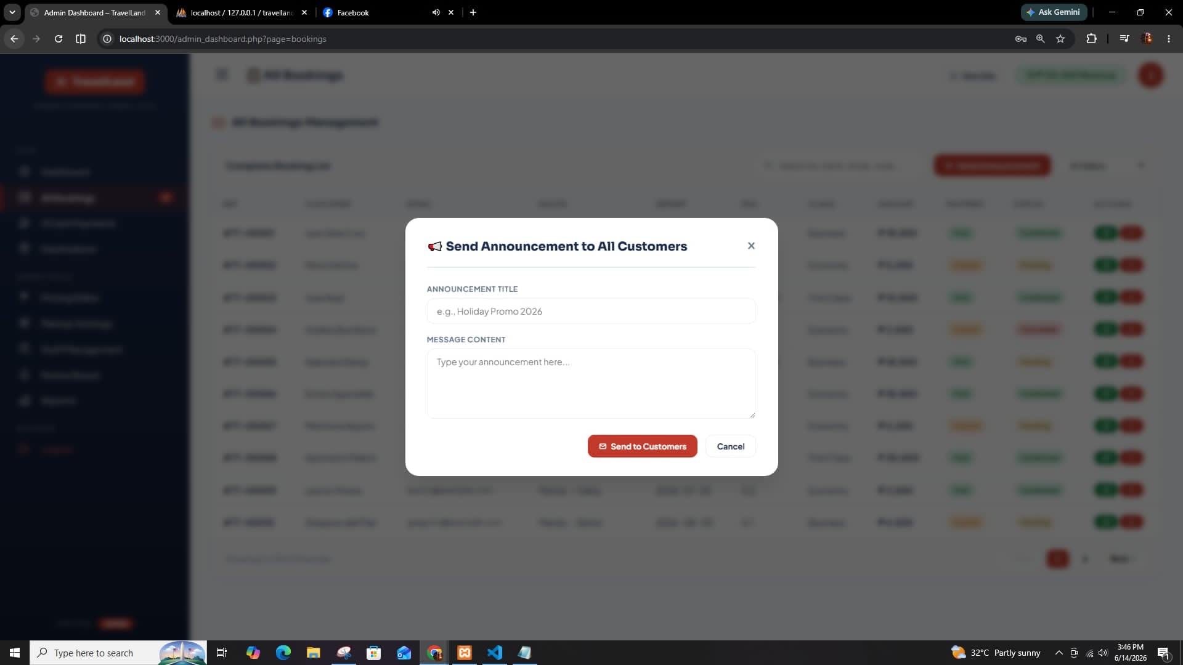This screenshot has width=1183, height=665.
Task: Cancel the announcement dialog
Action: 731,446
